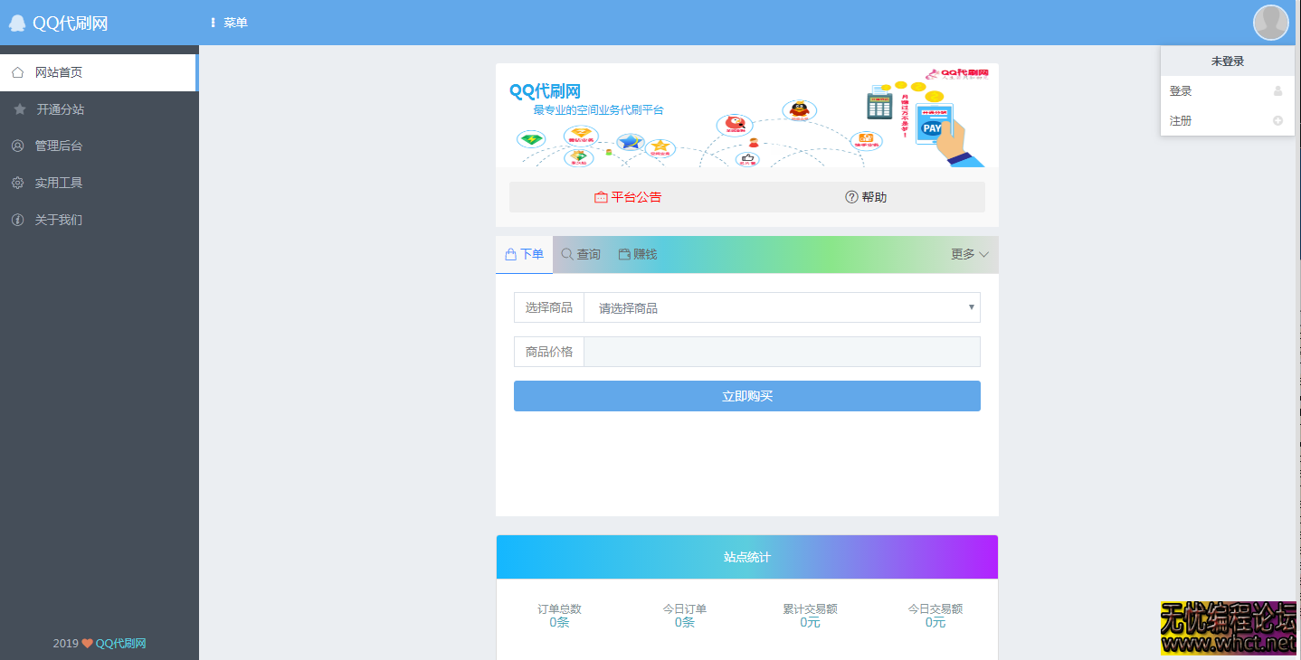Screen dimensions: 1301x660
Task: Switch to the 查询 tab
Action: (580, 254)
